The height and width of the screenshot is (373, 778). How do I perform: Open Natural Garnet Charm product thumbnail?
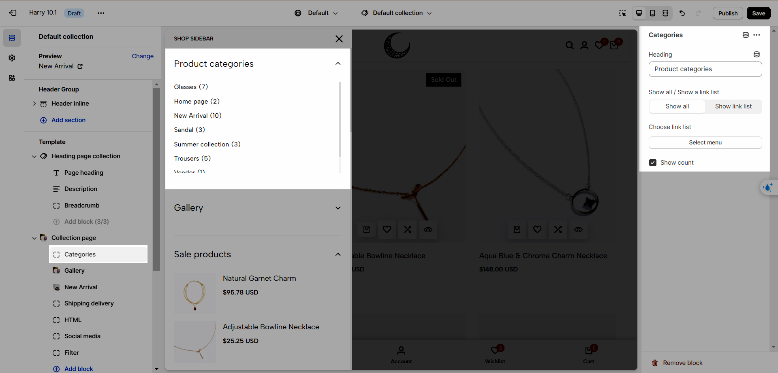coord(195,294)
